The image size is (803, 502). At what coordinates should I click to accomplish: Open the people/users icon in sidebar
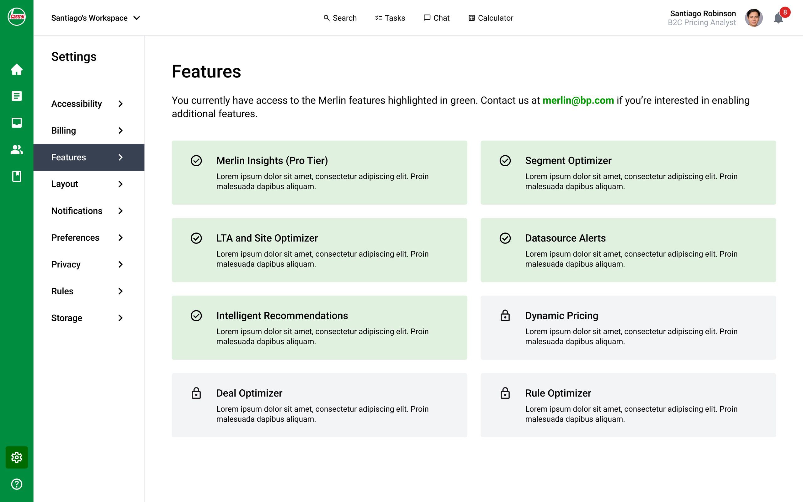(17, 149)
